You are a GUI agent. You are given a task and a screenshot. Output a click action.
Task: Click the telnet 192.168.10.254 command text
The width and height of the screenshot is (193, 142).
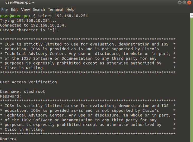point(63,16)
